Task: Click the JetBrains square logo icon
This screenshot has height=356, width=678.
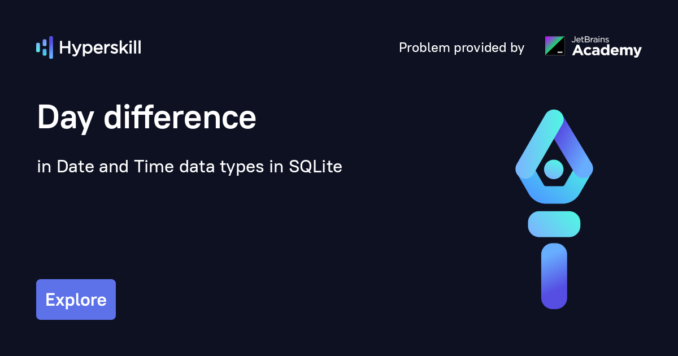Action: (555, 46)
